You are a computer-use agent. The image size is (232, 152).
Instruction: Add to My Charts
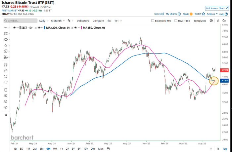[173, 14]
